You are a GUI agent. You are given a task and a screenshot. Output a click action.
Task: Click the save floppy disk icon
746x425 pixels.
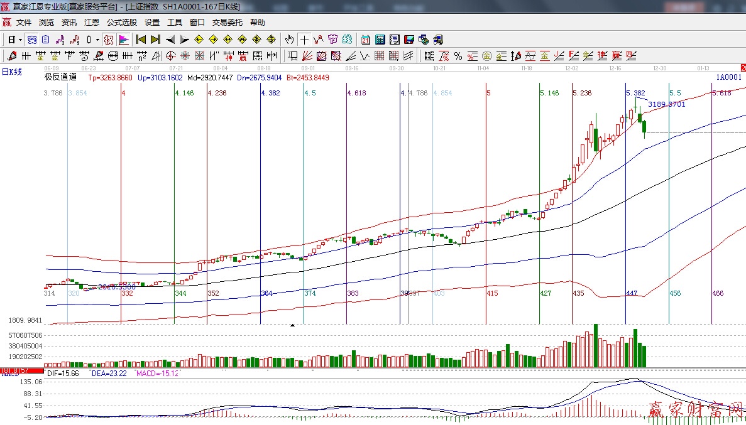click(409, 40)
